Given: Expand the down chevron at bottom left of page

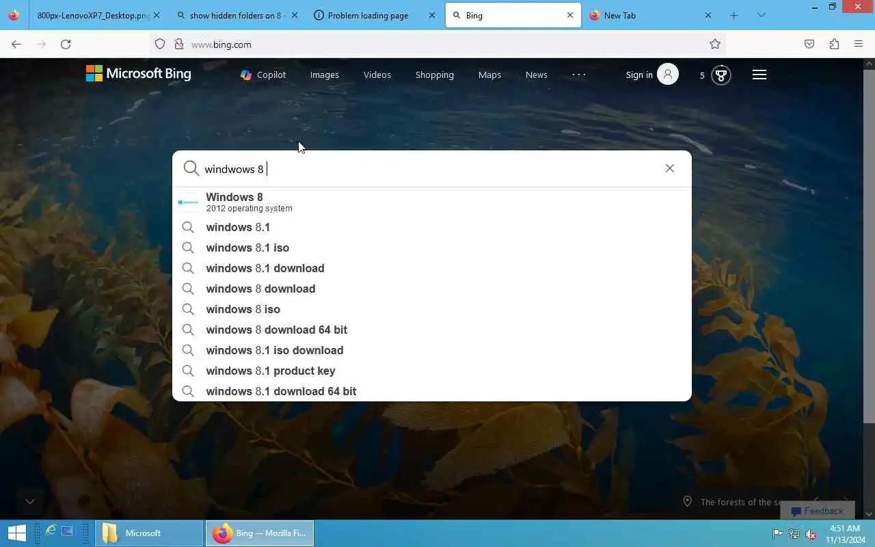Looking at the screenshot, I should point(30,501).
